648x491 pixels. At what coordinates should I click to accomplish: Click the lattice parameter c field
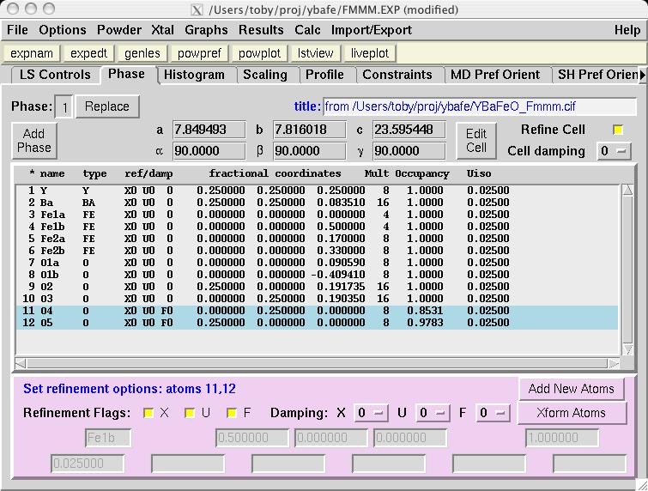(409, 130)
